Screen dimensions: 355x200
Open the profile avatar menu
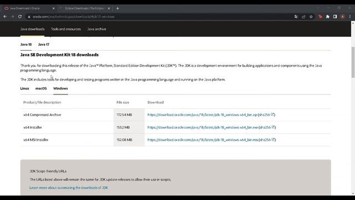[343, 17]
